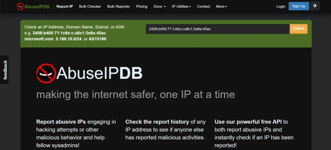Click the example ASN AS15169
Image resolution: width=331 pixels, height=150 pixels.
(x=97, y=39)
